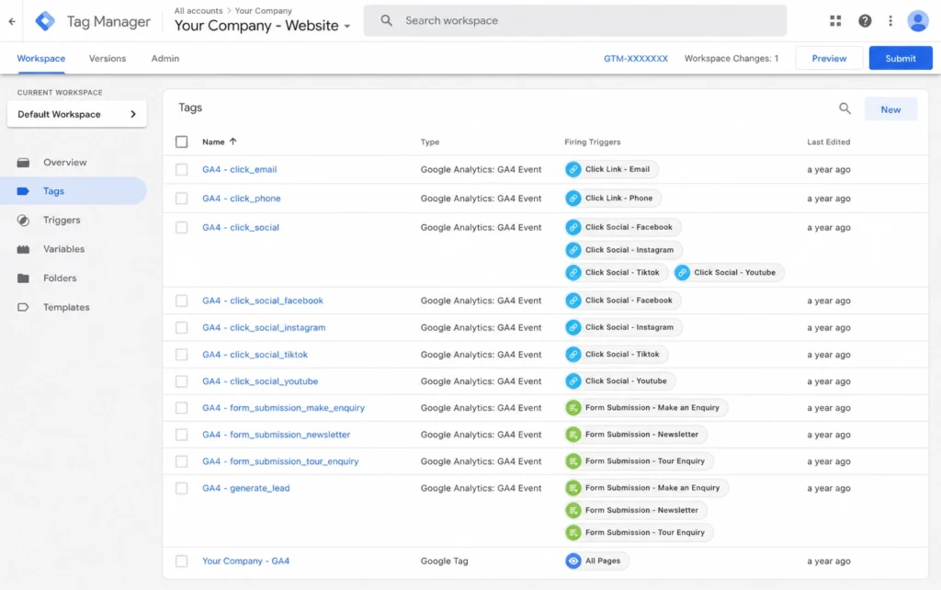Click the Click Social - Youtube icon in click_social row
This screenshot has height=590, width=941.
point(682,273)
